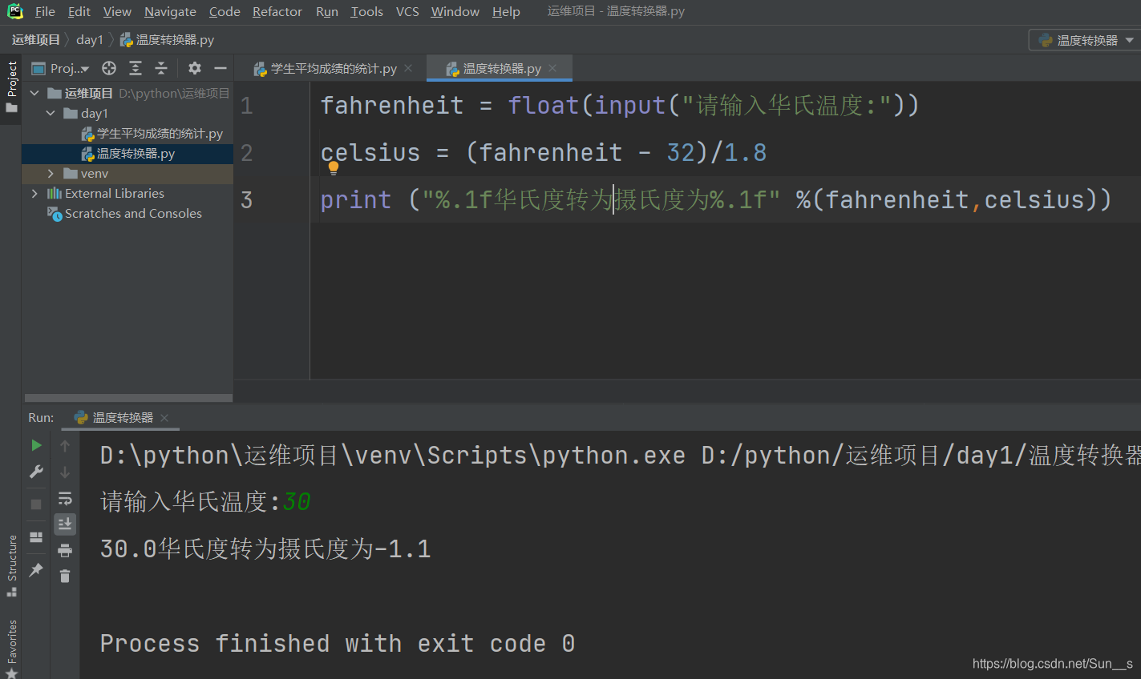The width and height of the screenshot is (1141, 679).
Task: Close the 温度转换器.py editor tab
Action: tap(552, 68)
